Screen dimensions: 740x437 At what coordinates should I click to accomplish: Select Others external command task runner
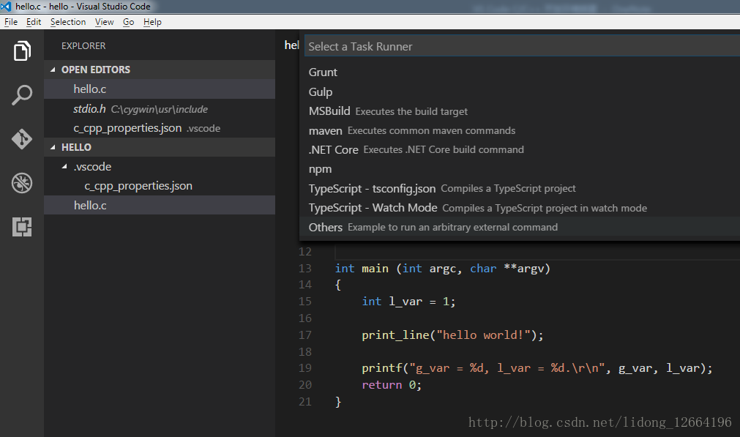(520, 227)
